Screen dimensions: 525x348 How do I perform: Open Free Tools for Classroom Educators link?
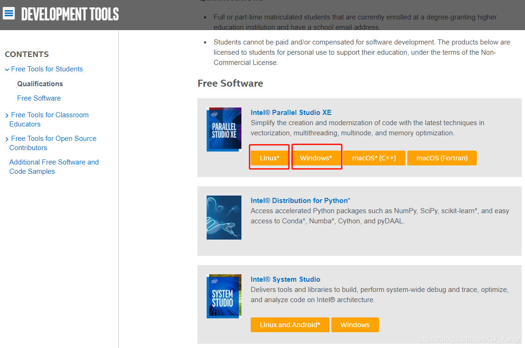click(49, 119)
